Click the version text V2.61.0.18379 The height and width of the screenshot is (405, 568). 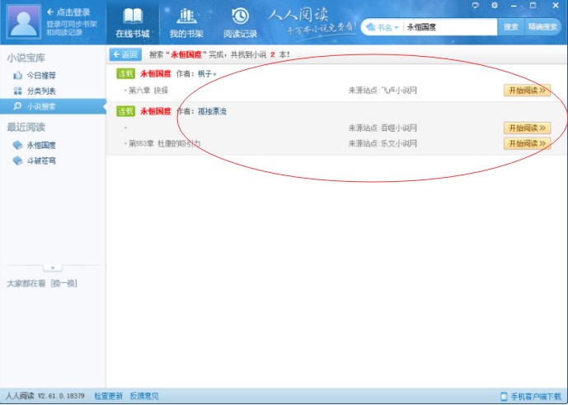61,396
